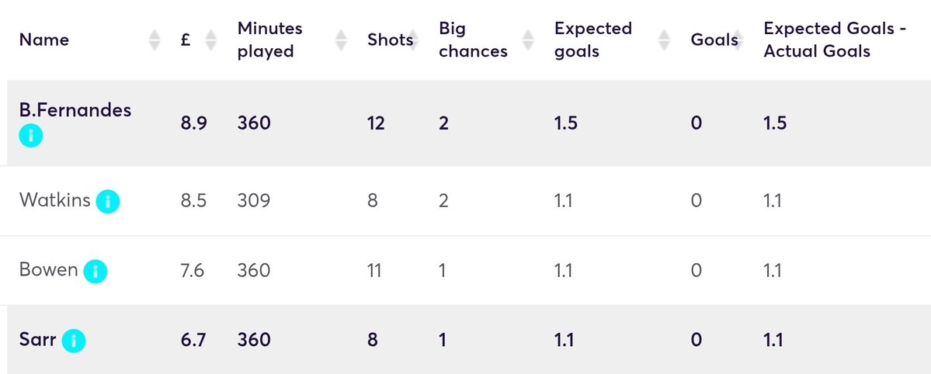Click the Big chances header label
This screenshot has height=374, width=931.
click(473, 40)
